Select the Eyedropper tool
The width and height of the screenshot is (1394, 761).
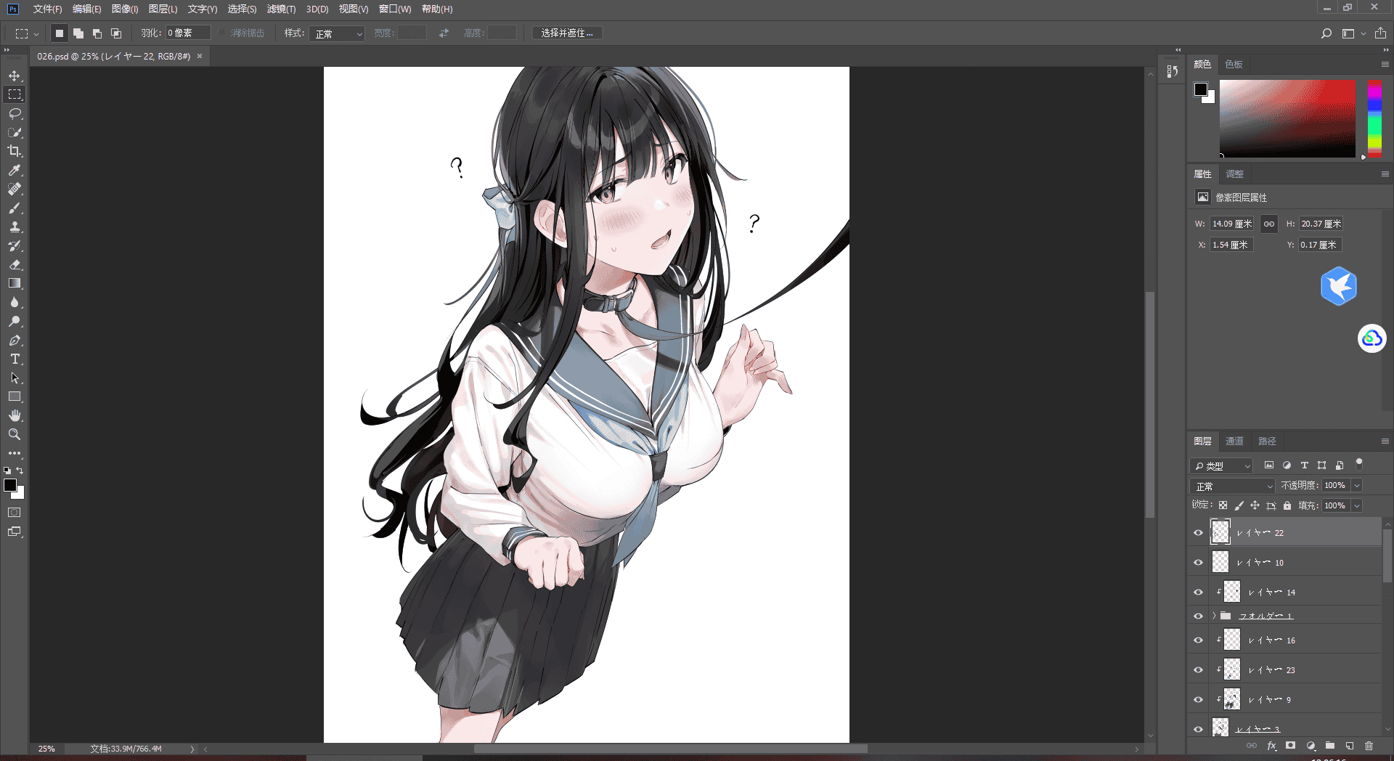(15, 170)
